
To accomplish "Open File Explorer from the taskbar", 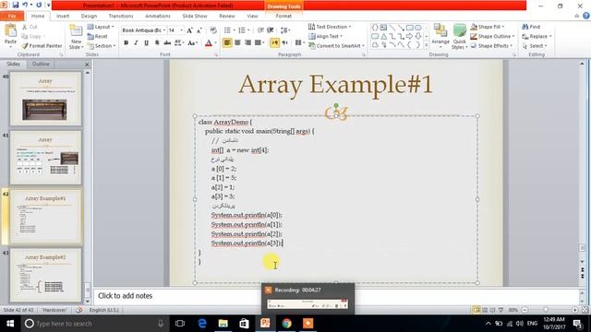I will (223, 324).
